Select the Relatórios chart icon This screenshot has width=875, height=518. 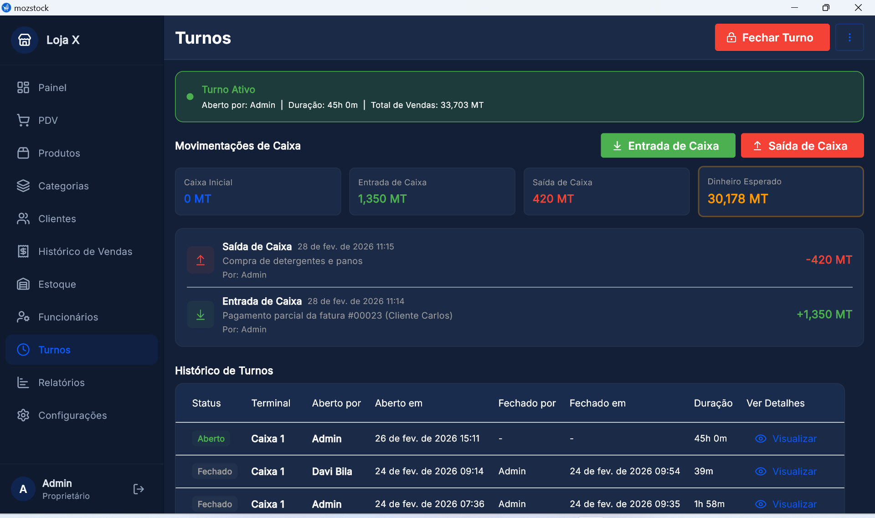coord(23,382)
